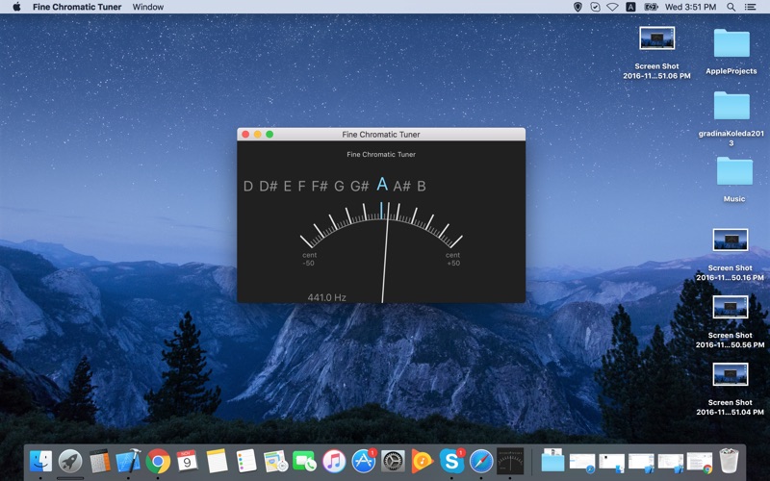Viewport: 770px width, 481px height.
Task: Click Fine Chromatic Tuner heading inside window
Action: (x=381, y=154)
